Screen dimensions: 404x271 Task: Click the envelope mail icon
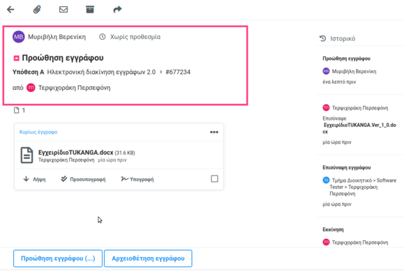pyautogui.click(x=63, y=10)
